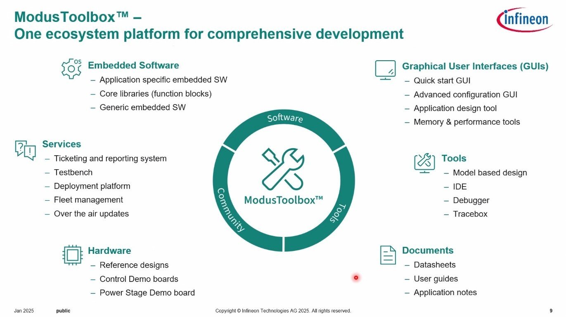Click the 'Debugger' bullet
The width and height of the screenshot is (566, 317).
[471, 200]
